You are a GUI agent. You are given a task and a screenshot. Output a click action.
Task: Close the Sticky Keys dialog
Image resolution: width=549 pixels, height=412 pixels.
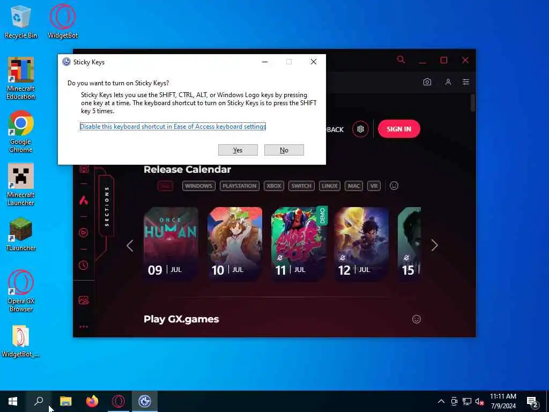[x=313, y=62]
